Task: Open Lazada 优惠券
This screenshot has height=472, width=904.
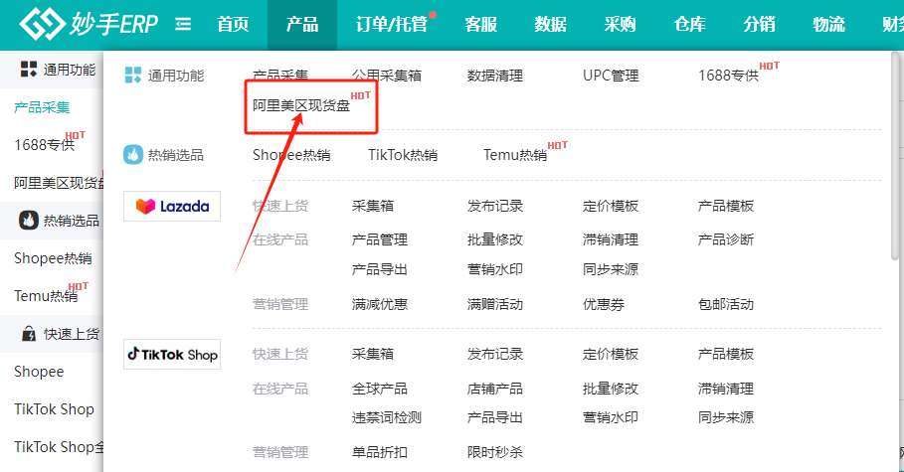Action: [x=604, y=304]
